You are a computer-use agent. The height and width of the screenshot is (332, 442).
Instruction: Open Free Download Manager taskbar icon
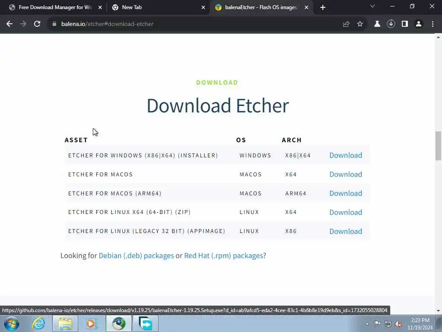point(145,323)
